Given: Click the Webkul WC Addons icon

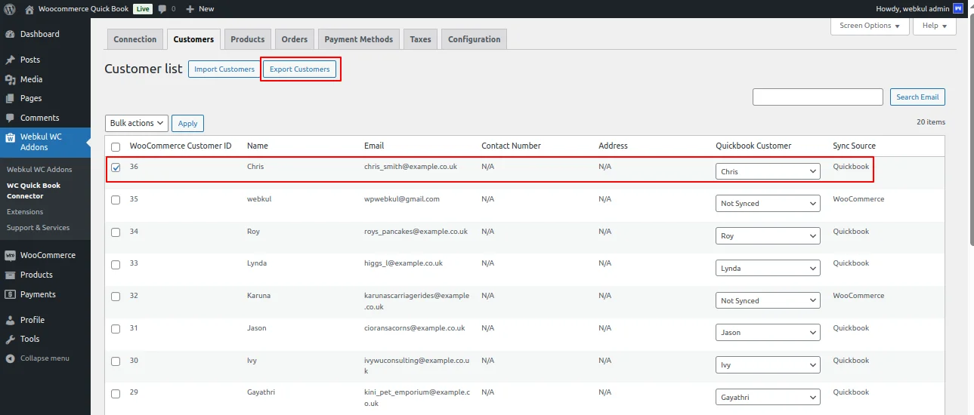Looking at the screenshot, I should pyautogui.click(x=11, y=137).
